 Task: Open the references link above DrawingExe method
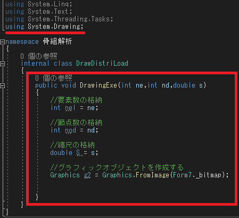point(54,78)
